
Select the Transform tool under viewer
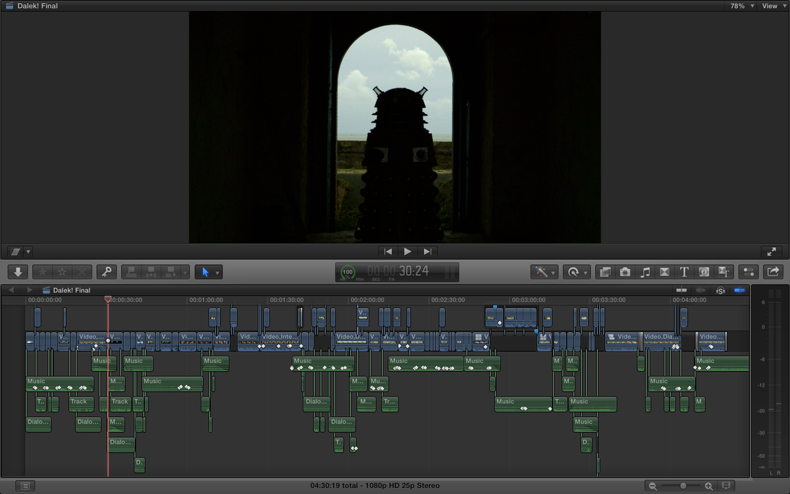[16, 252]
